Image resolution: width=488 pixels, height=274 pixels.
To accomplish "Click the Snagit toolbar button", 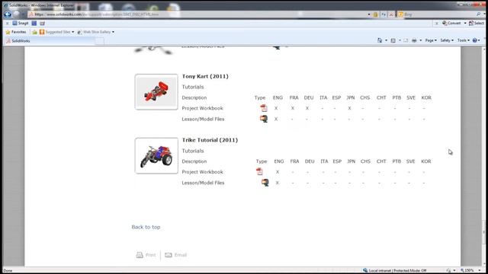I will pos(21,24).
